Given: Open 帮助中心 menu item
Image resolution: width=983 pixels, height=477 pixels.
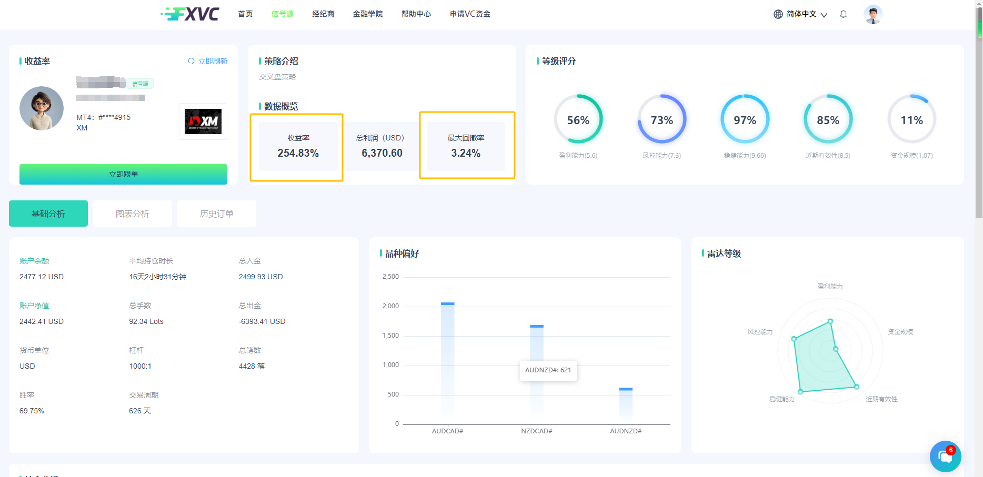Looking at the screenshot, I should [x=416, y=14].
